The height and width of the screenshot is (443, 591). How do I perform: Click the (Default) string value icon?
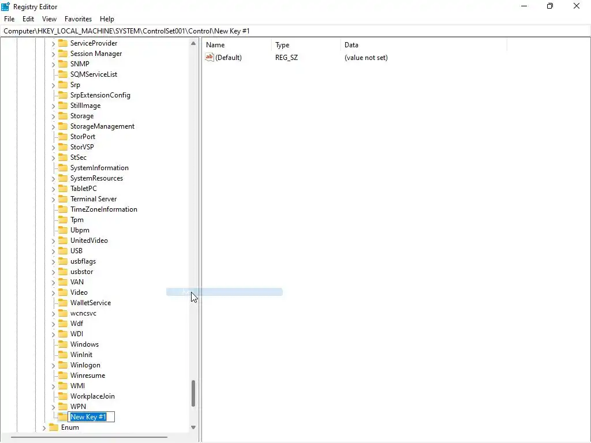[x=209, y=57]
